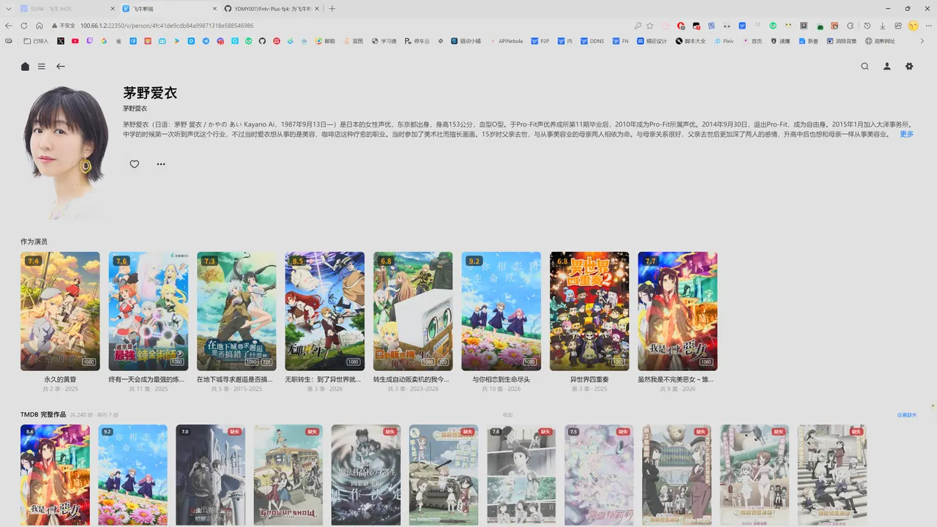
Task: Click the 与你相恋到生命尽头 title text
Action: (x=501, y=380)
